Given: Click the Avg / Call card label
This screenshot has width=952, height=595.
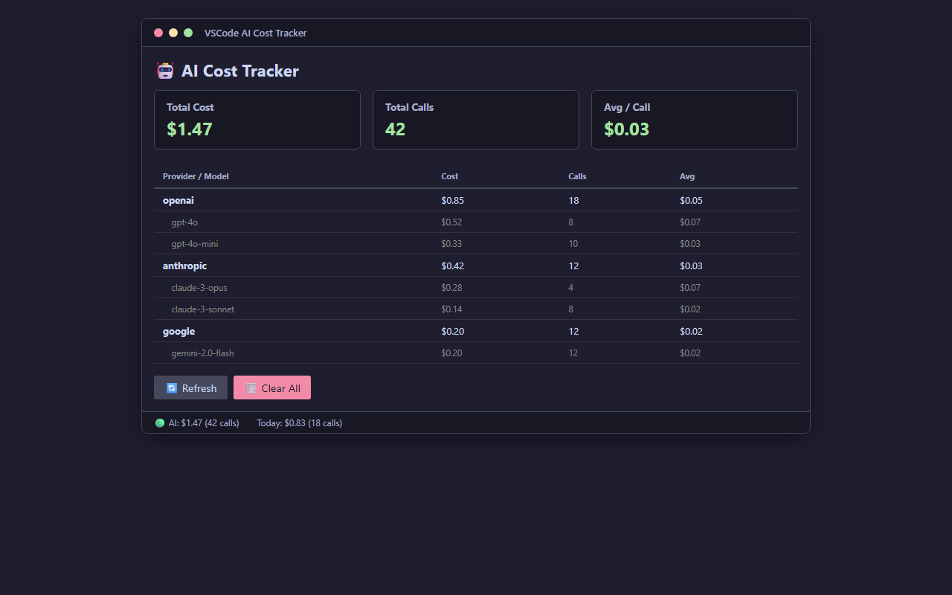Looking at the screenshot, I should pyautogui.click(x=627, y=107).
